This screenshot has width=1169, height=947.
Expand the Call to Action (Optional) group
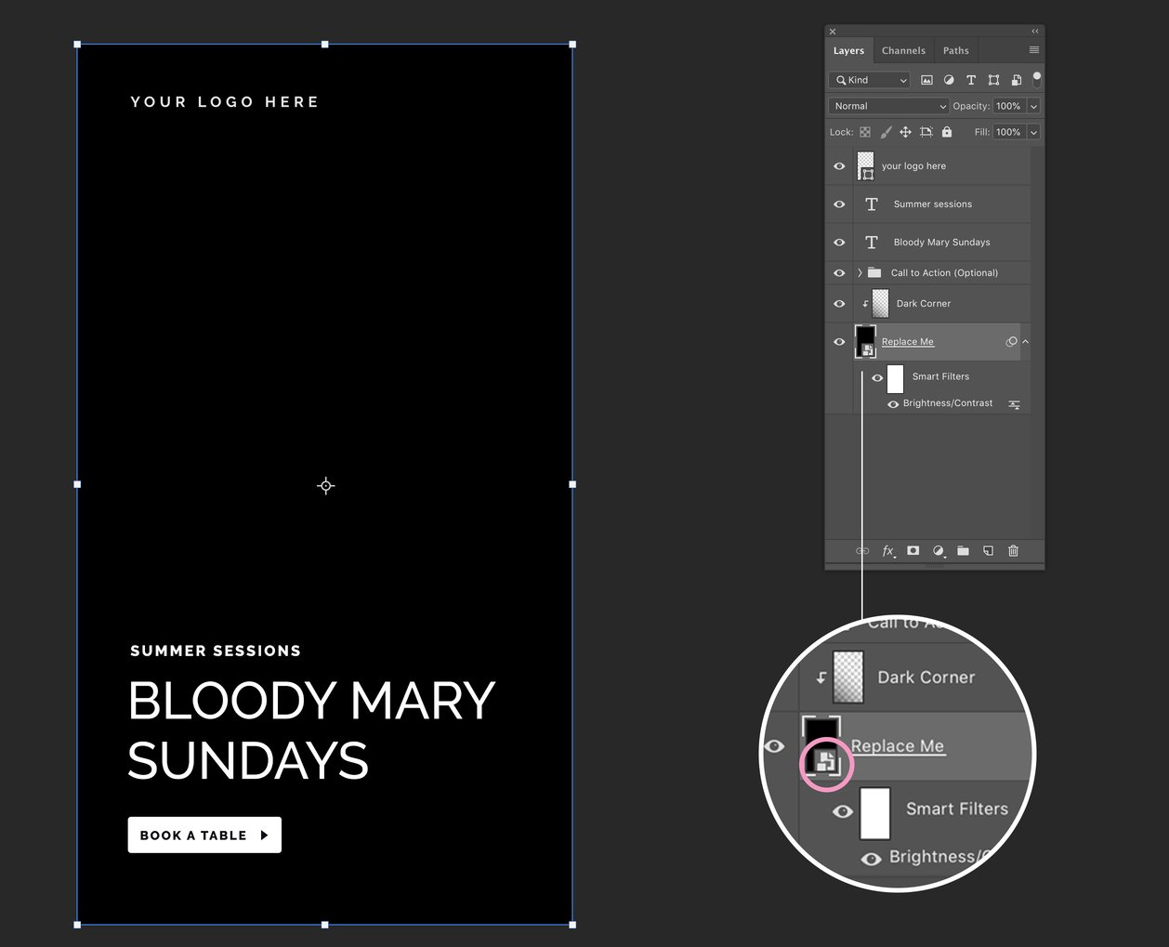(860, 273)
